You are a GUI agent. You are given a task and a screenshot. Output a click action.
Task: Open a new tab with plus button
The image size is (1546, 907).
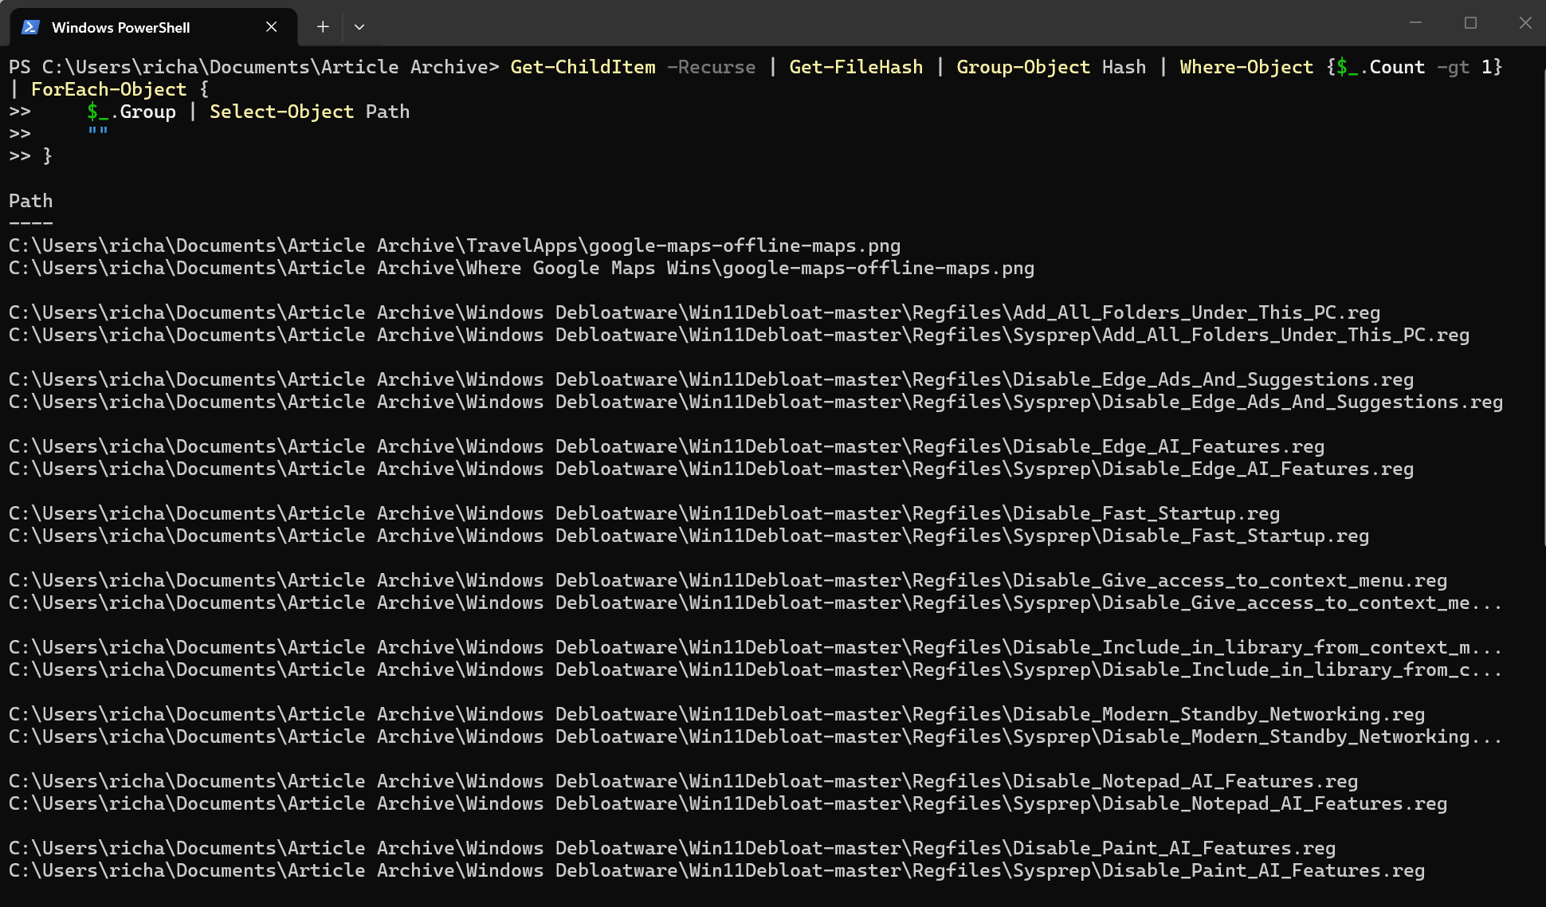323,27
